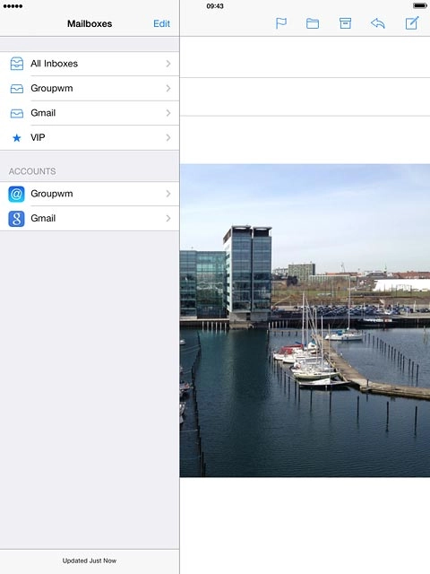Open Groupwm inbox via its chevron

pos(168,88)
